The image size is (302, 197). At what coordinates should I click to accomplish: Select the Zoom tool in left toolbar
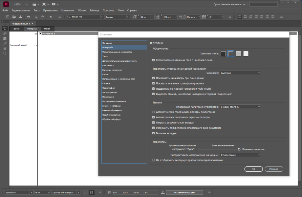tap(5, 54)
